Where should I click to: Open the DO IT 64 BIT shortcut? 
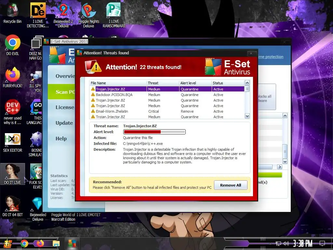tap(13, 206)
